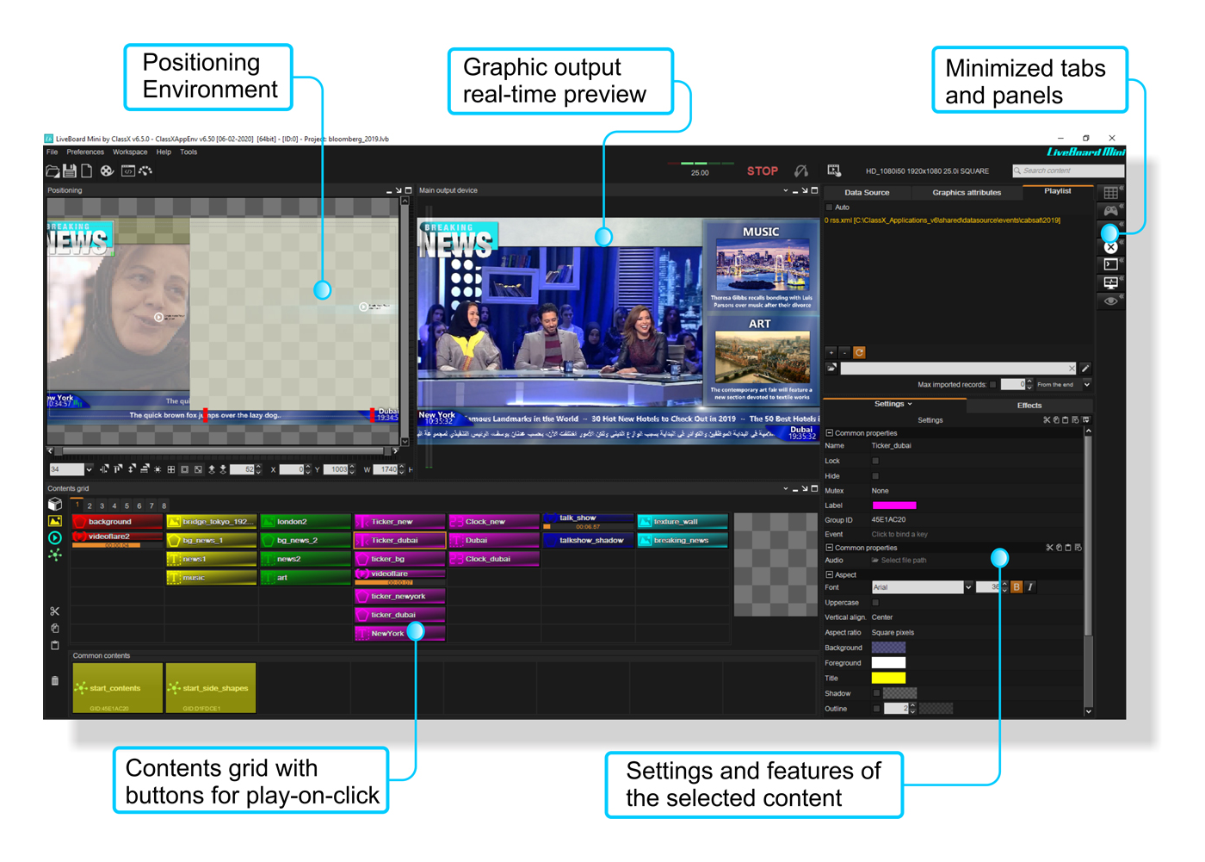The height and width of the screenshot is (862, 1205).
Task: Open the minimized gamepad panel icon
Action: tap(1110, 211)
